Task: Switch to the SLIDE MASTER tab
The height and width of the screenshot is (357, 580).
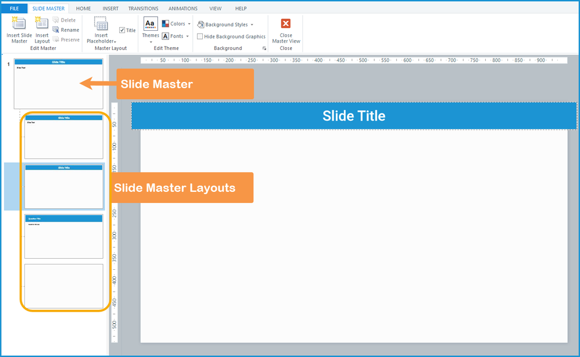Action: [x=48, y=8]
